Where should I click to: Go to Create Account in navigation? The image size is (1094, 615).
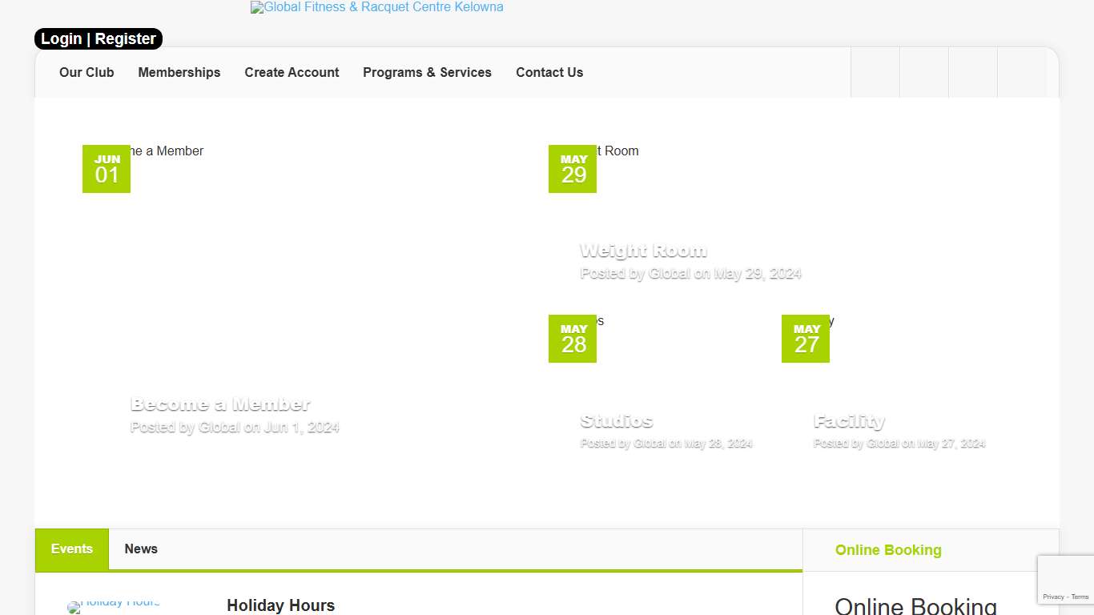(x=292, y=72)
